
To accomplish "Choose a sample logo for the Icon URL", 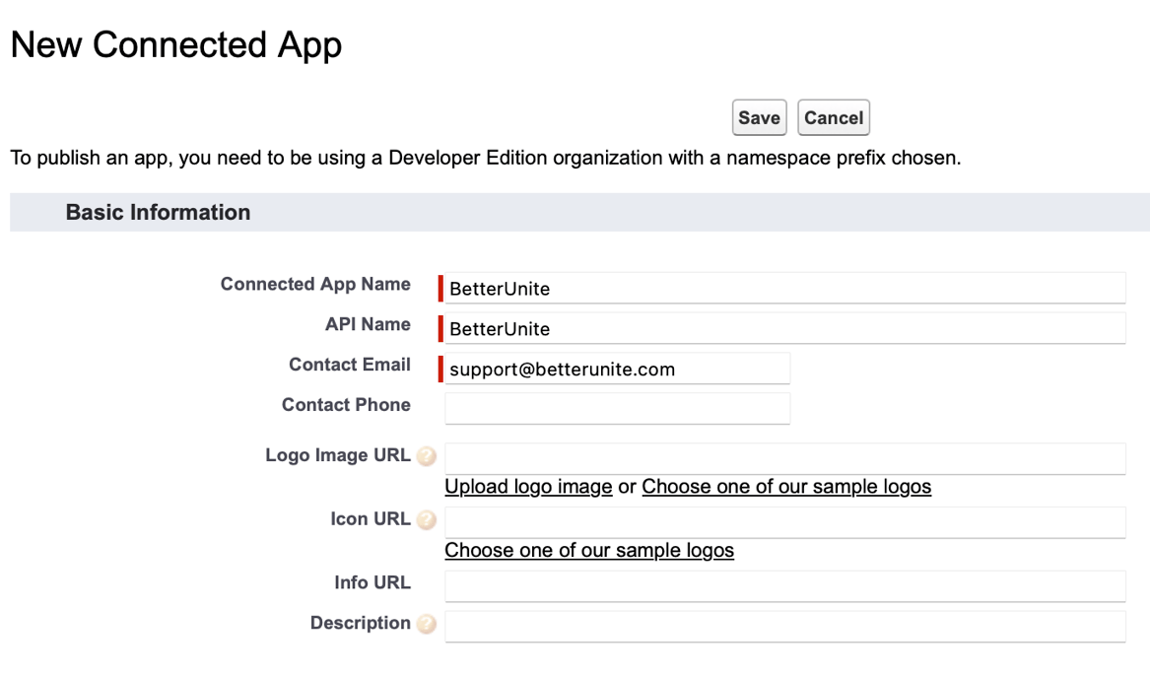I will (x=588, y=550).
